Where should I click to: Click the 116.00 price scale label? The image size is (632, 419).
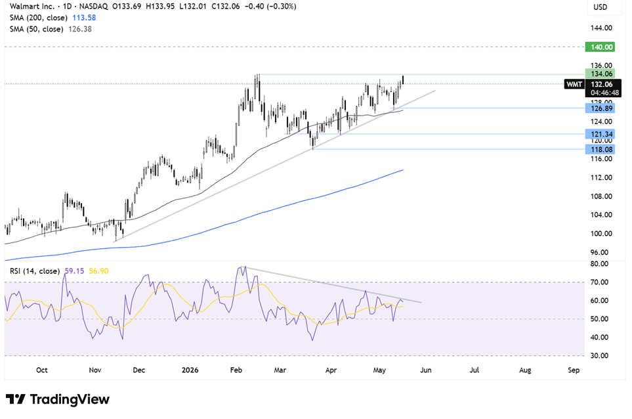pos(601,159)
